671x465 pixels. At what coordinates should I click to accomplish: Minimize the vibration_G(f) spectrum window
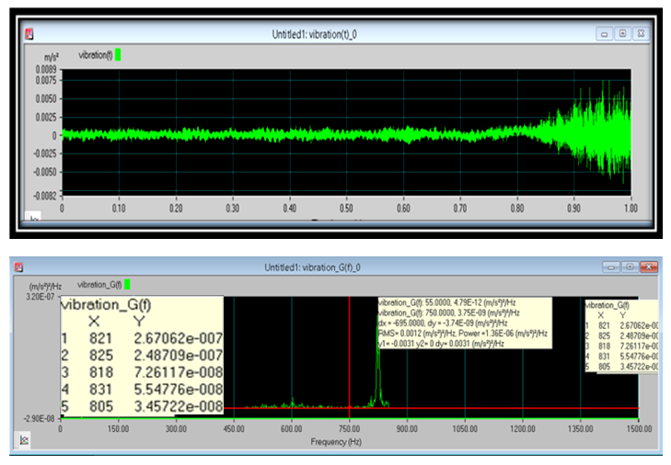pyautogui.click(x=611, y=267)
